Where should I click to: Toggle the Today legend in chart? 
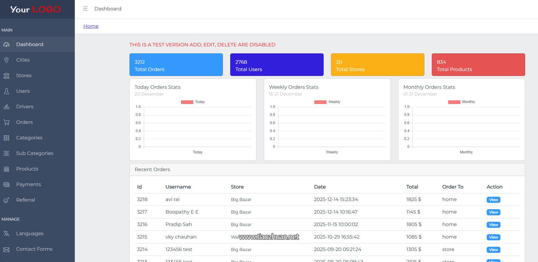pyautogui.click(x=193, y=102)
